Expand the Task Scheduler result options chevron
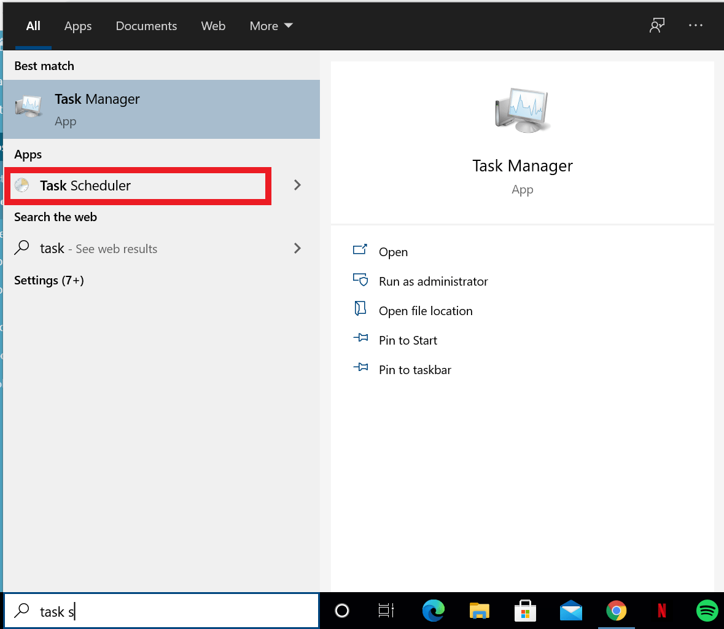Image resolution: width=724 pixels, height=629 pixels. 297,185
